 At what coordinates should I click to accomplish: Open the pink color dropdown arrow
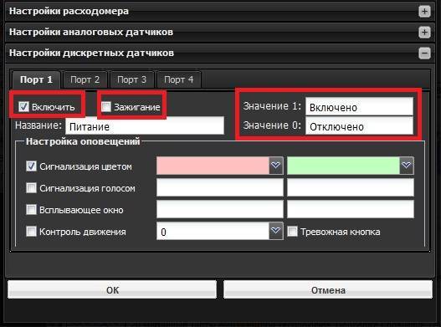click(275, 166)
